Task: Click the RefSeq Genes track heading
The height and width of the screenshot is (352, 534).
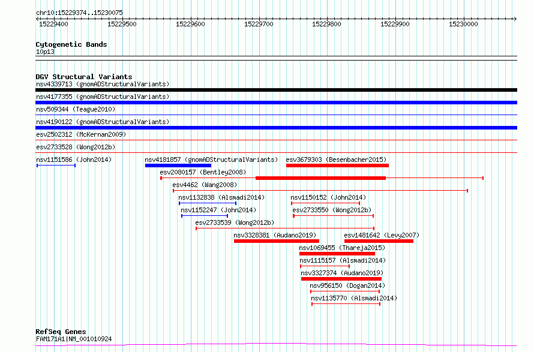Action: click(61, 332)
